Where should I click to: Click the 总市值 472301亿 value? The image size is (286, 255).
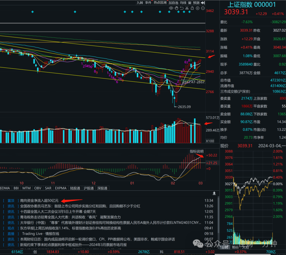pyautogui.click(x=278, y=80)
